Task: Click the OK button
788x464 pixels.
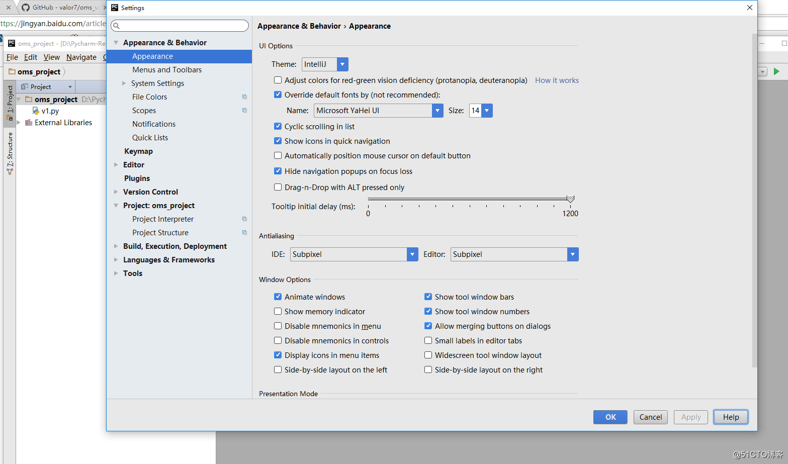Action: click(x=610, y=417)
